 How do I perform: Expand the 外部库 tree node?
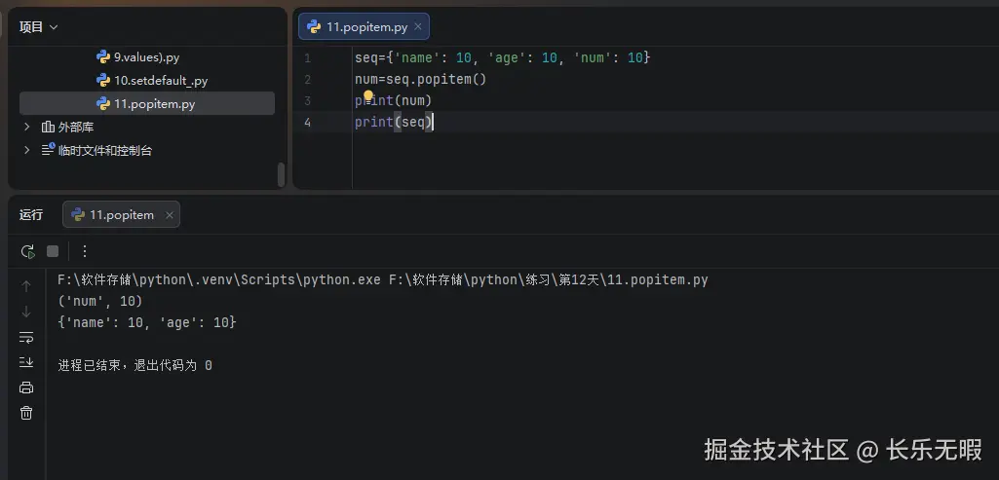point(27,127)
